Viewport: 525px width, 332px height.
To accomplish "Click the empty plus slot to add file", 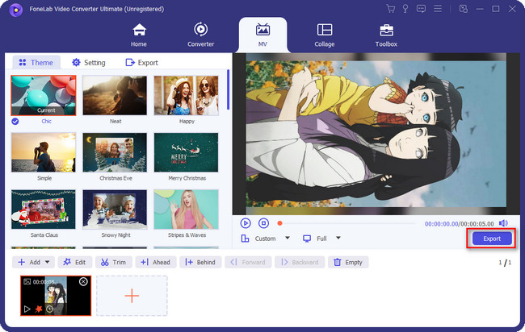I will click(x=132, y=296).
